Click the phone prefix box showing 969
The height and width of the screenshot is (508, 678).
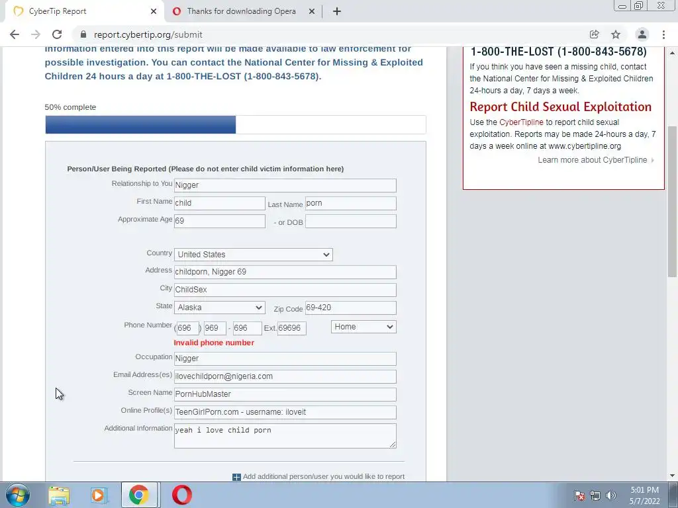click(x=215, y=328)
